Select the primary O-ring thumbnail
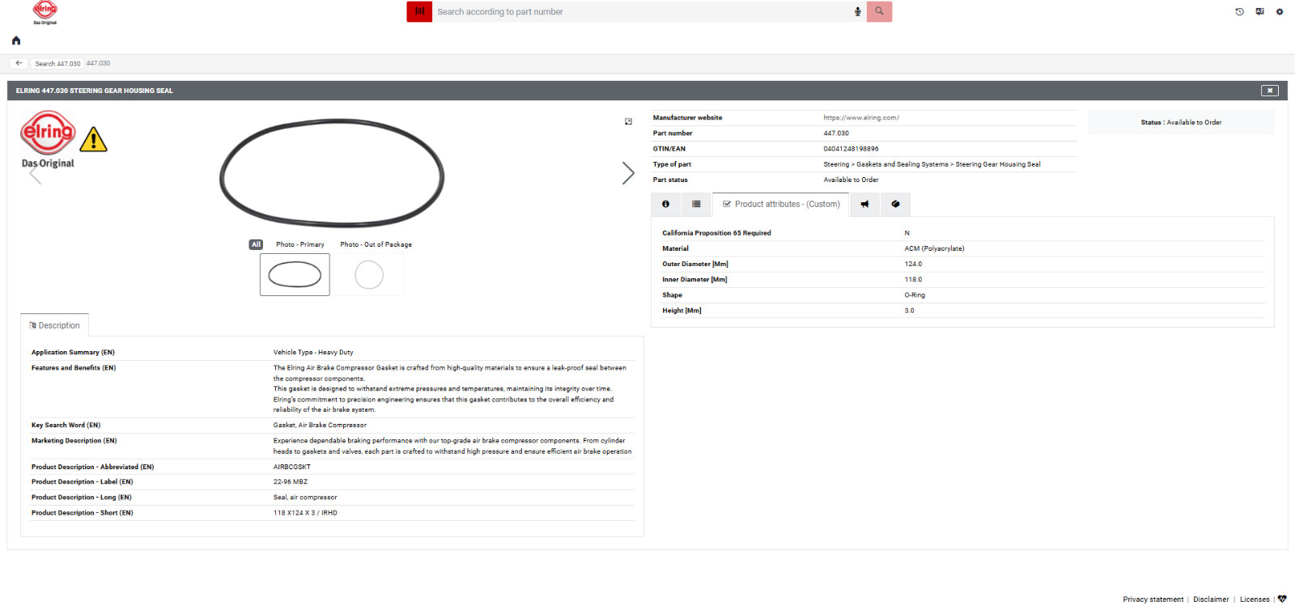Viewport: 1295px width, 610px height. (295, 274)
